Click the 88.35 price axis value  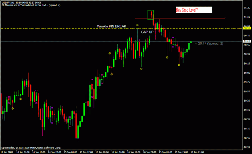[247, 148]
